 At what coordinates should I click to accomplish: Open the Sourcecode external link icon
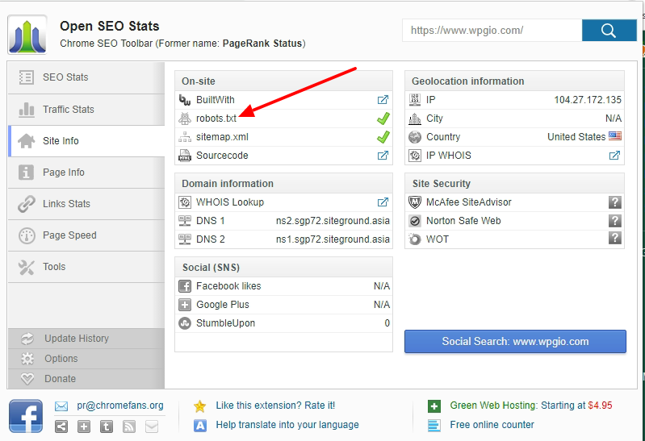click(383, 156)
